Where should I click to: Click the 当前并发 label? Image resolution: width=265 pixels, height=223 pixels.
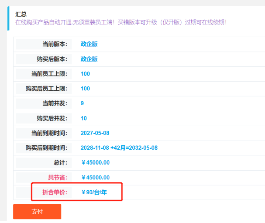point(55,103)
